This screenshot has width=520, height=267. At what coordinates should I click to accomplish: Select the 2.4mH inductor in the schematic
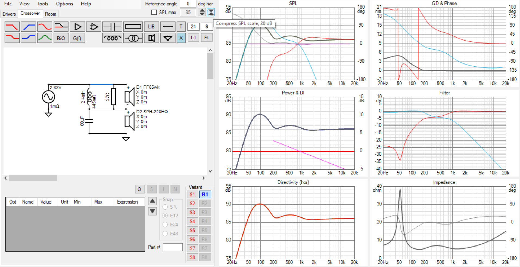(x=89, y=97)
